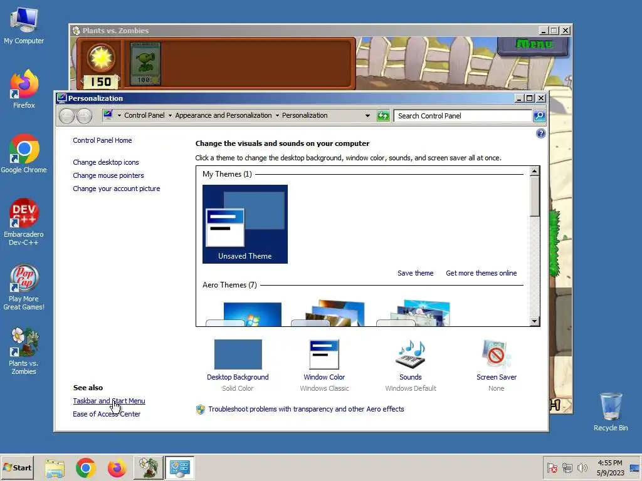642x481 pixels.
Task: Open Windows Explorer from taskbar
Action: (x=55, y=468)
